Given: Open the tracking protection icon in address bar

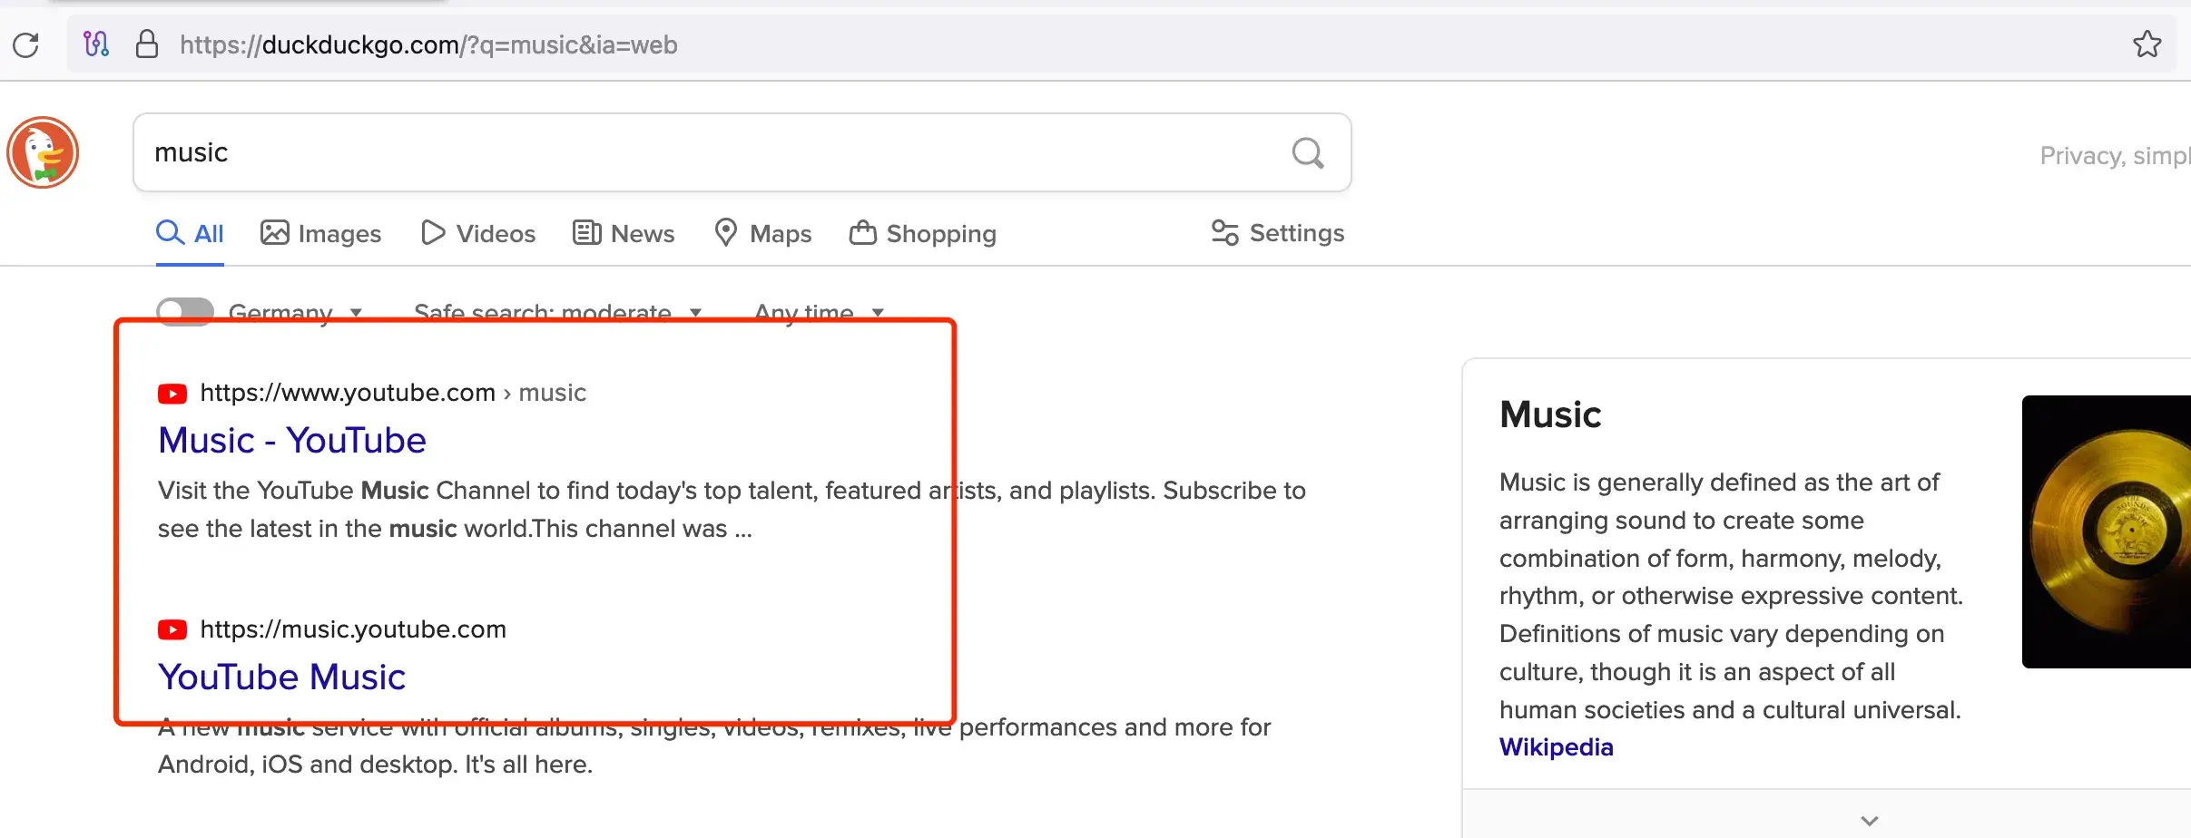Looking at the screenshot, I should [x=96, y=44].
